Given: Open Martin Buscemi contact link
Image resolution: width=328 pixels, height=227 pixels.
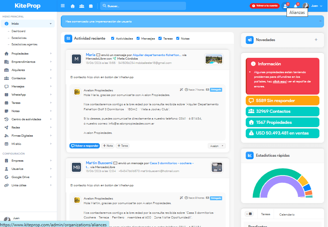Looking at the screenshot, I should pos(99,163).
